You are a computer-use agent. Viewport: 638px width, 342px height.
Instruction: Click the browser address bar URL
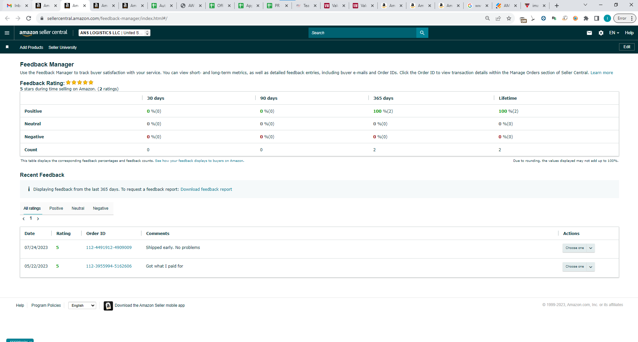107,18
